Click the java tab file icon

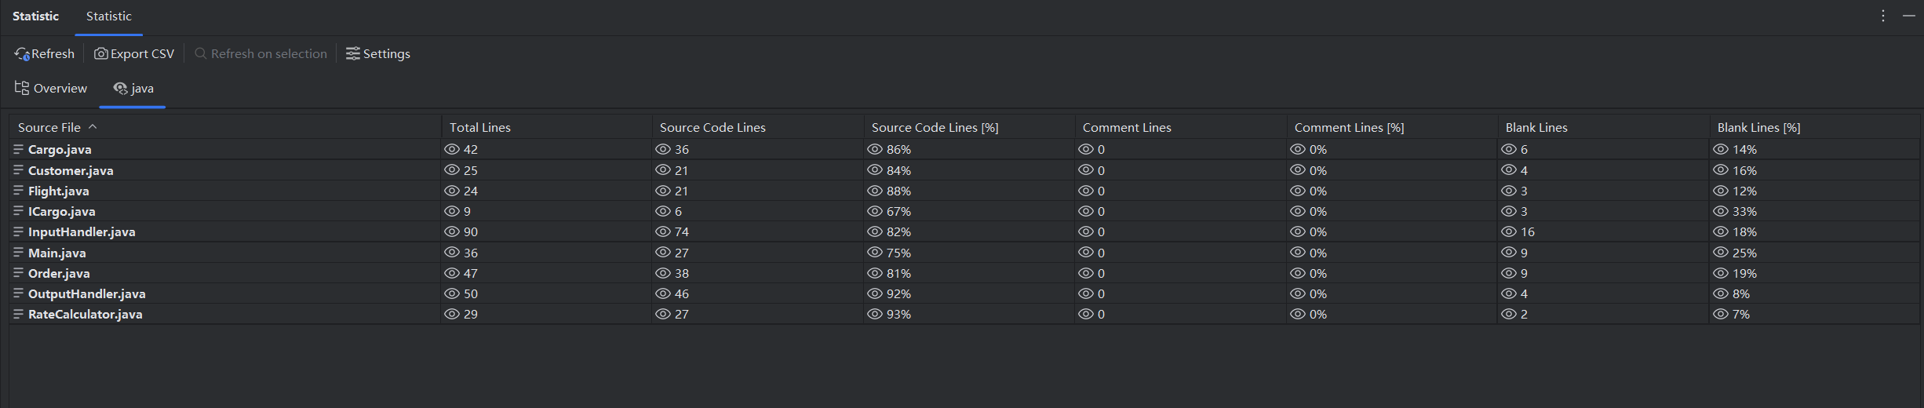pos(120,89)
